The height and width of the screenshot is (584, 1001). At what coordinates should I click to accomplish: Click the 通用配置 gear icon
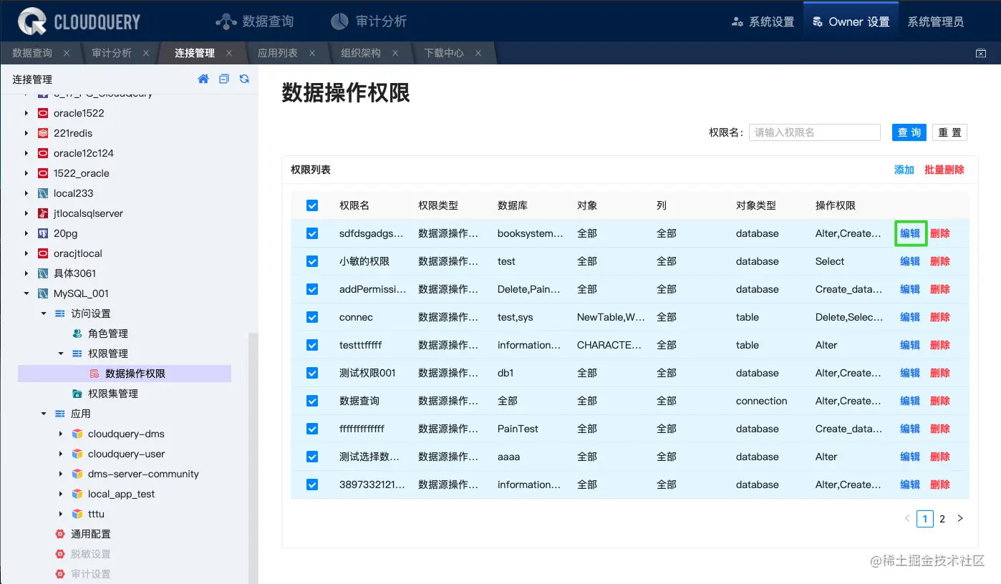tap(60, 534)
